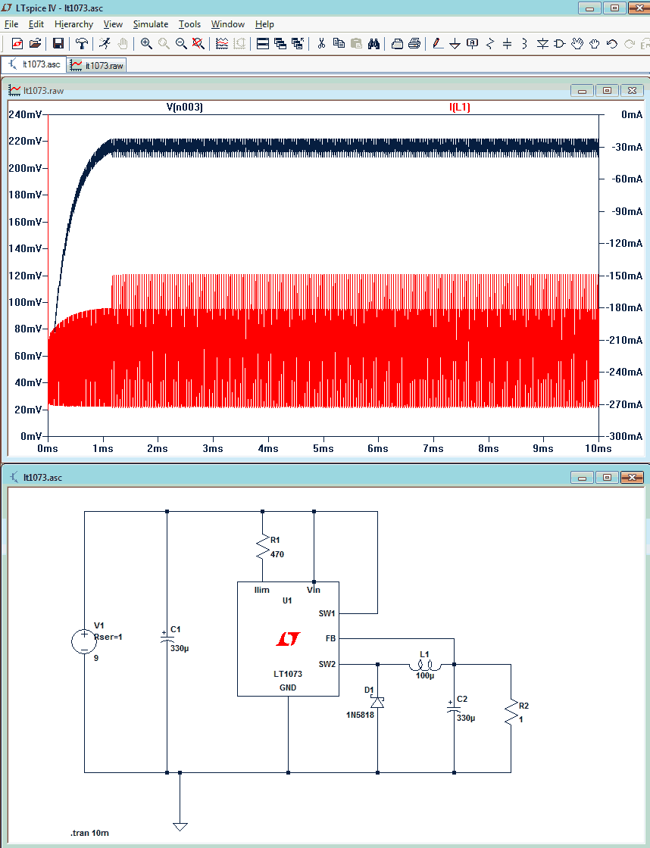Select the Diode component tool
Image resolution: width=650 pixels, height=848 pixels.
[542, 44]
